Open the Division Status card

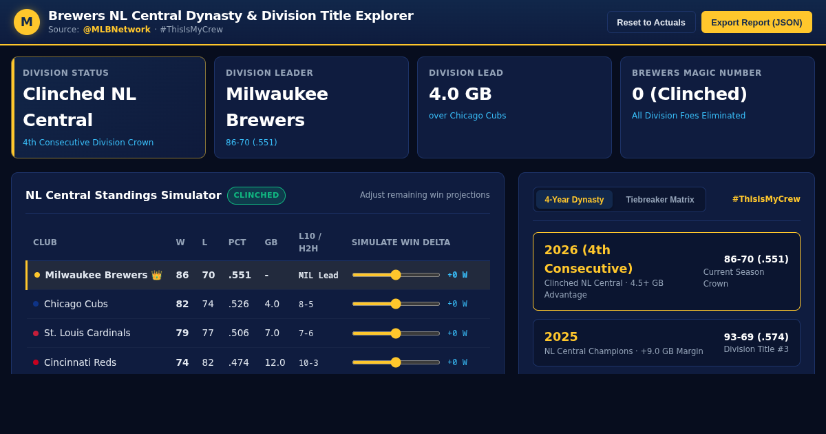(x=109, y=107)
